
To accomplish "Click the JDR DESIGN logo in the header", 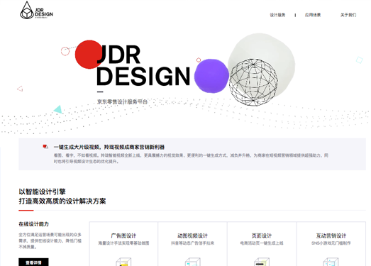I will coord(36,10).
